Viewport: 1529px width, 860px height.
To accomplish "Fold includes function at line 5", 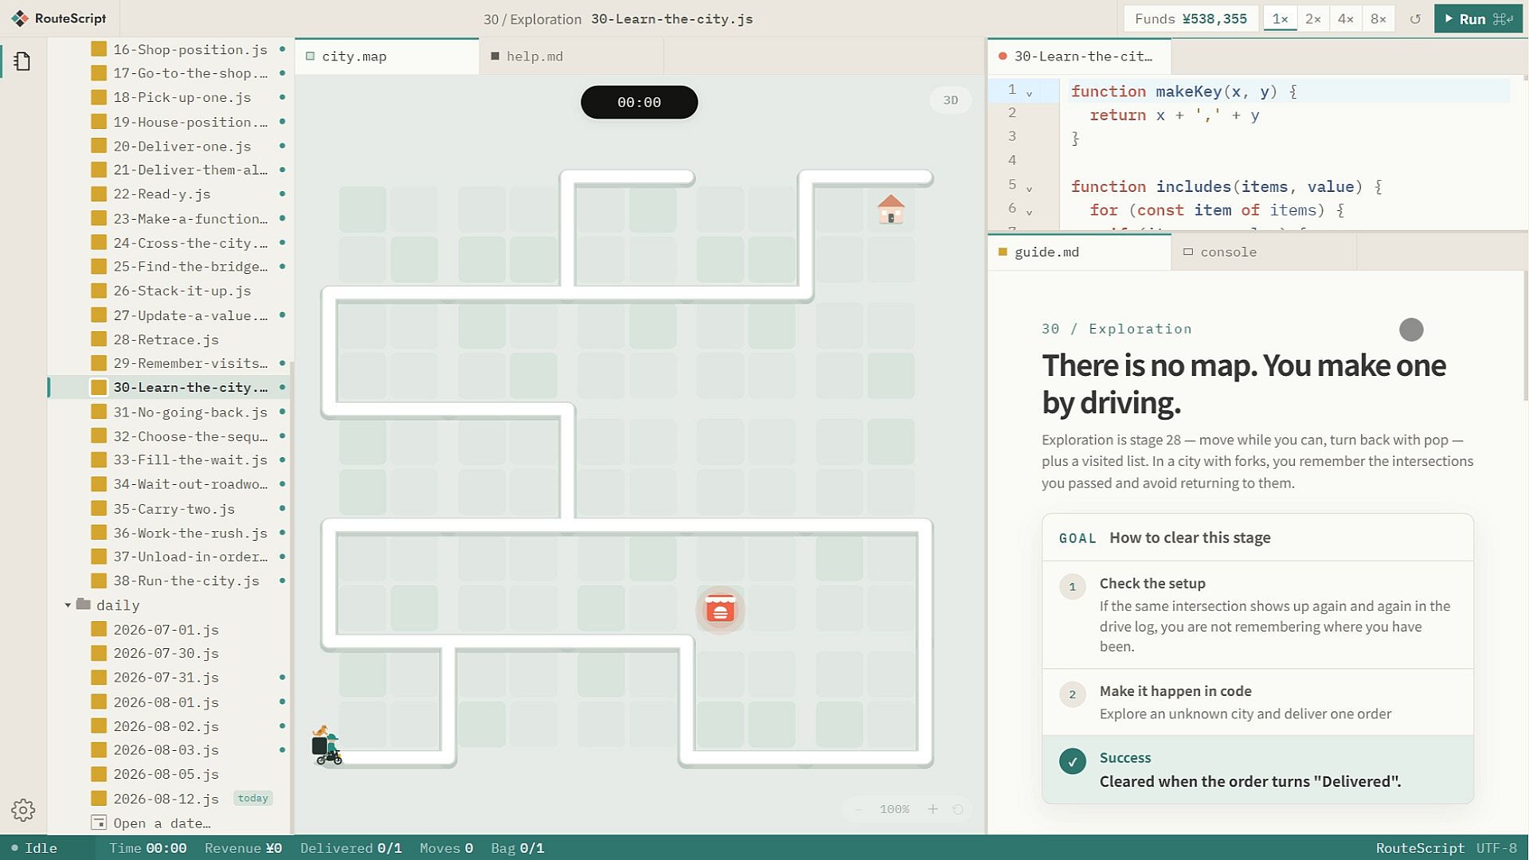I will (x=1029, y=189).
